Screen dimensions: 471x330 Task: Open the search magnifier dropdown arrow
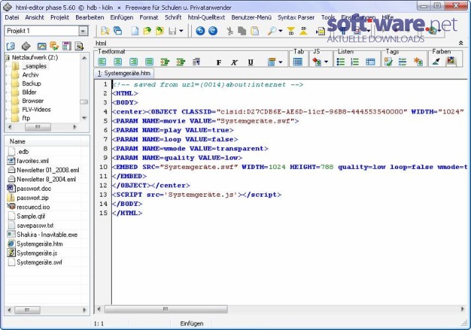click(280, 31)
